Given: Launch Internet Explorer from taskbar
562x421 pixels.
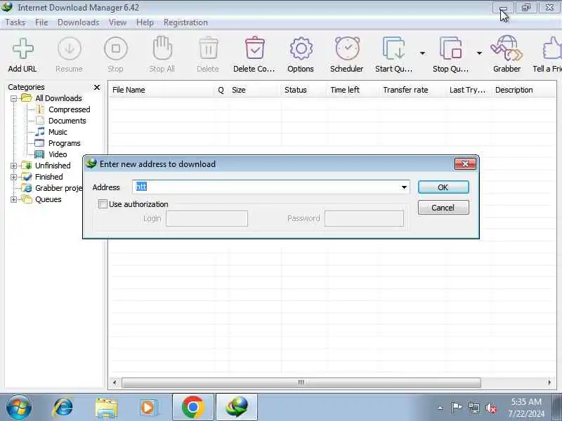Looking at the screenshot, I should point(63,408).
